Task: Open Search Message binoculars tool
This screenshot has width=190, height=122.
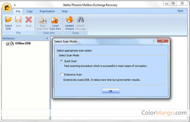Action: (81, 23)
